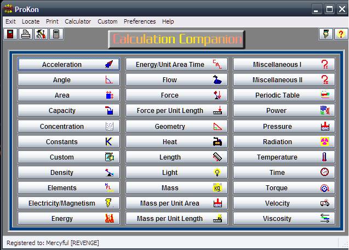349x250 pixels.
Task: Click the notepad icon on Custom
Action: click(x=109, y=157)
